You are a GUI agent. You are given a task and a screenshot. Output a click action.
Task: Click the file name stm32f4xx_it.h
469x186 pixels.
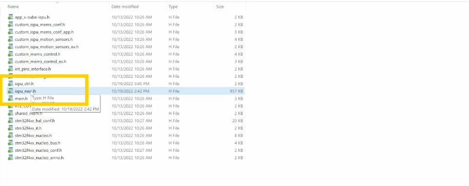coord(28,128)
